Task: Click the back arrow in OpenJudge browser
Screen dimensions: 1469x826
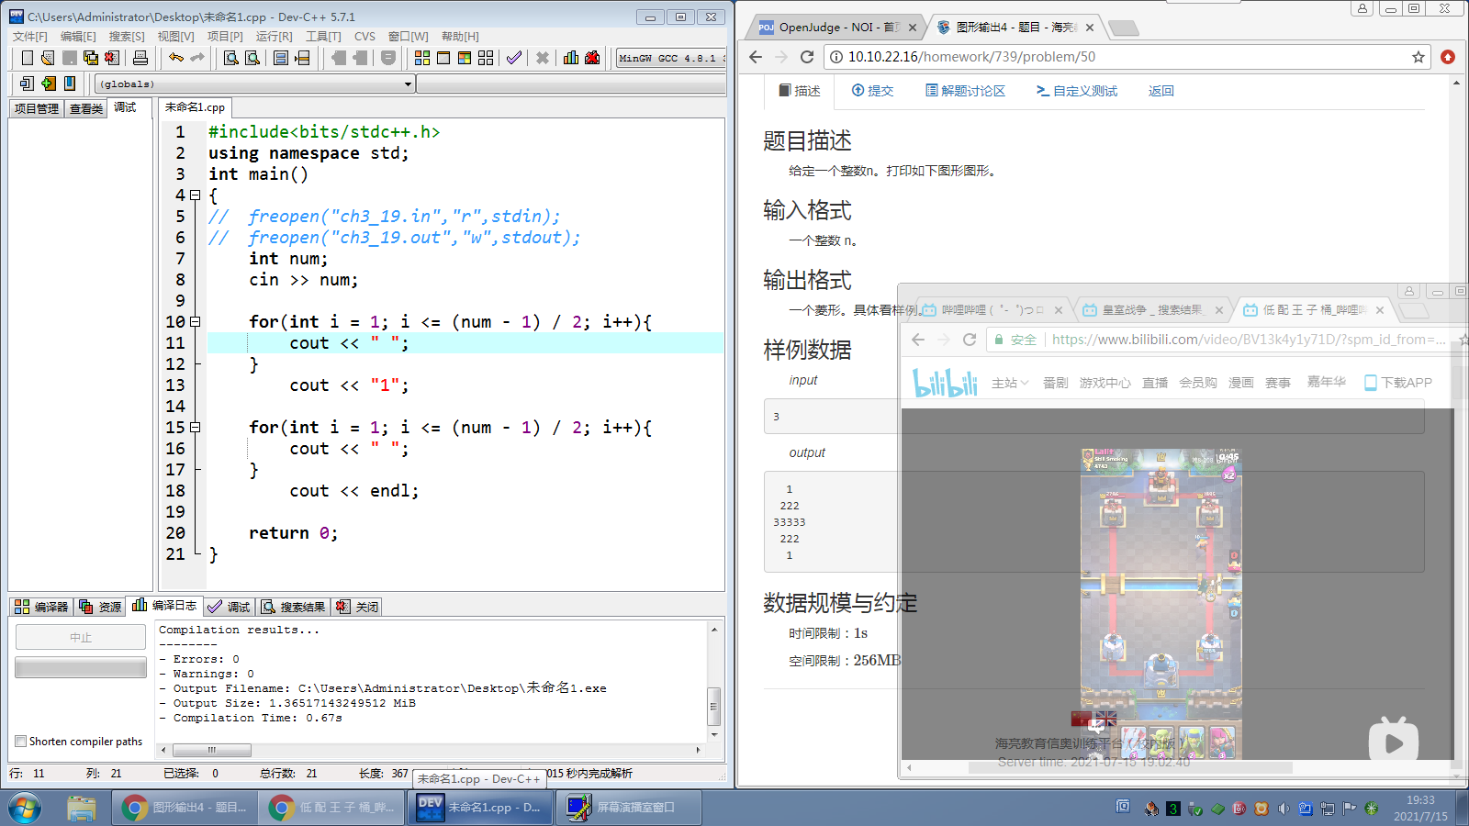Action: 756,57
